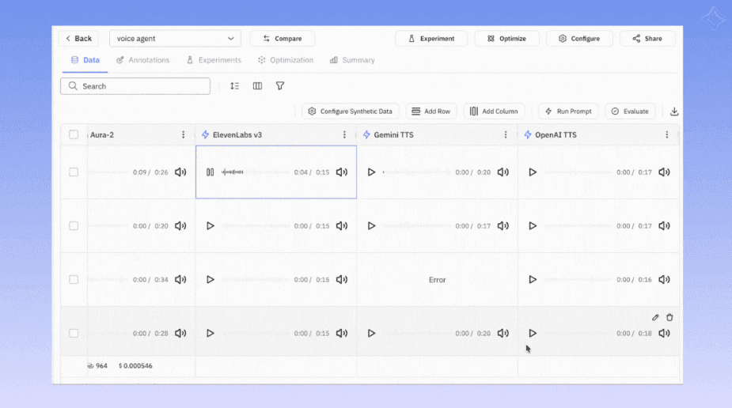Switch to the Annotations tab
Viewport: 732px width, 408px height.
tap(143, 60)
